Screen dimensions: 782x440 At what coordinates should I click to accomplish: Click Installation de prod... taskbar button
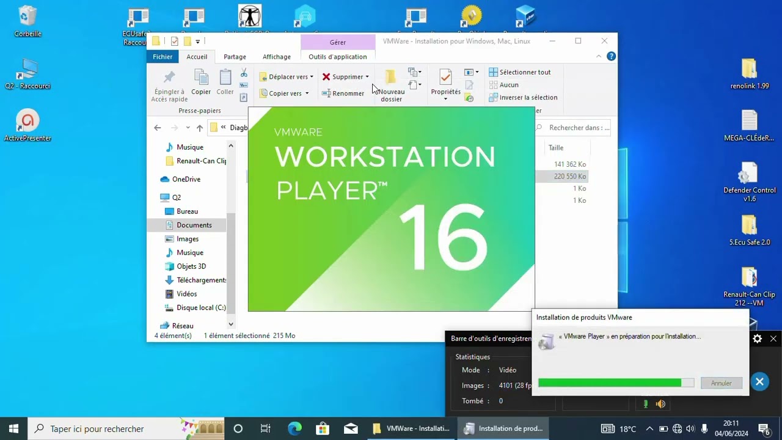503,428
